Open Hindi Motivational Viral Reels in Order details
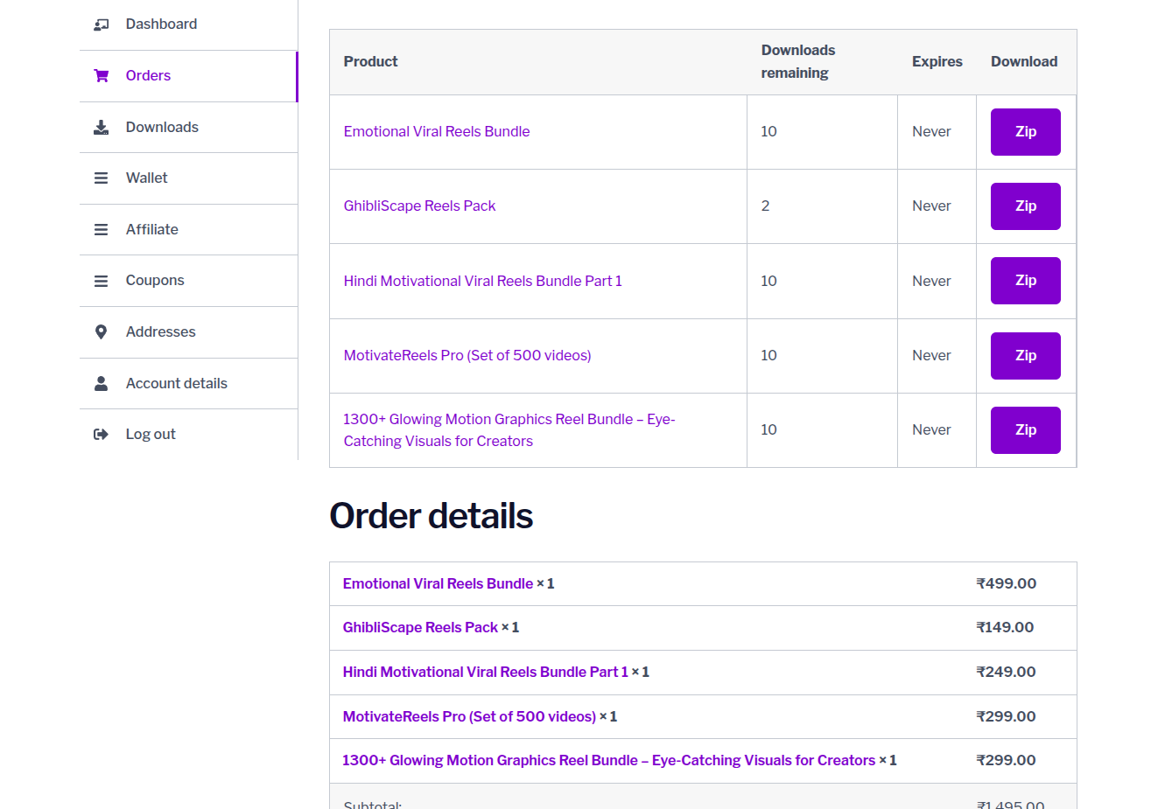The image size is (1165, 809). (486, 672)
